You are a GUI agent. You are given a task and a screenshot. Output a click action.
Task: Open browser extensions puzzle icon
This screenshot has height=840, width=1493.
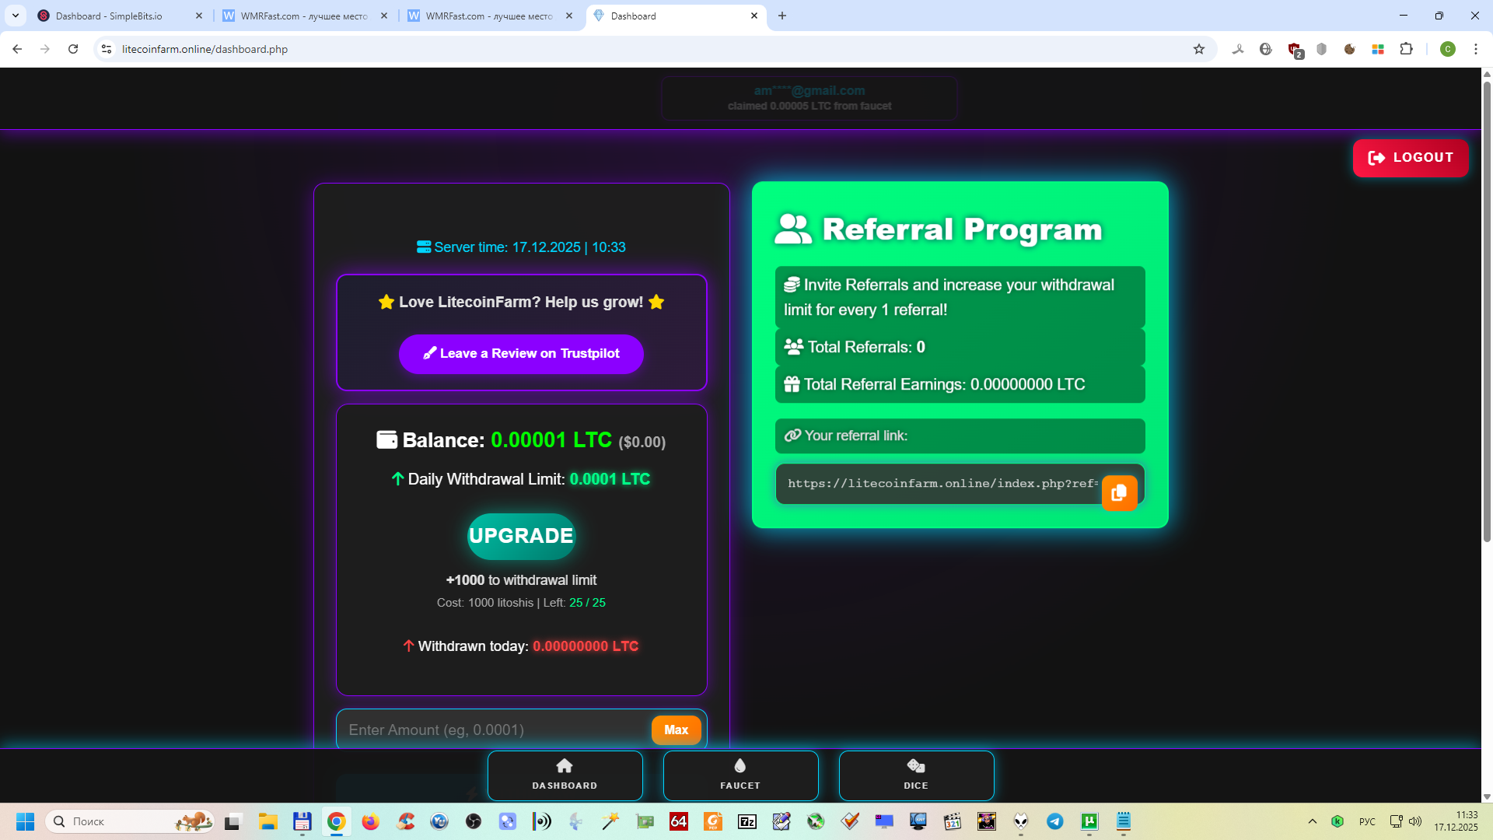click(1406, 49)
